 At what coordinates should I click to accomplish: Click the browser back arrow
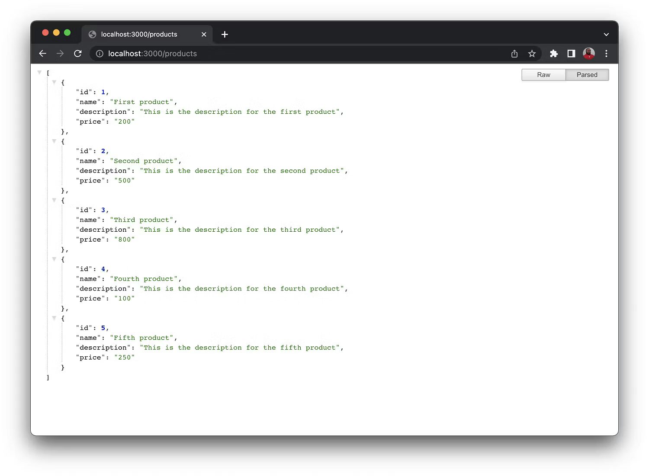click(x=42, y=53)
